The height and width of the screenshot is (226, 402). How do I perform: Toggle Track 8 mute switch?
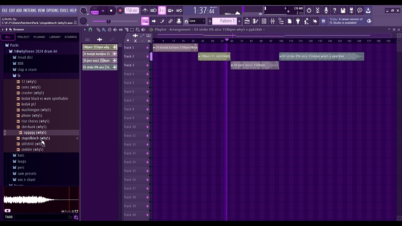pos(147,109)
